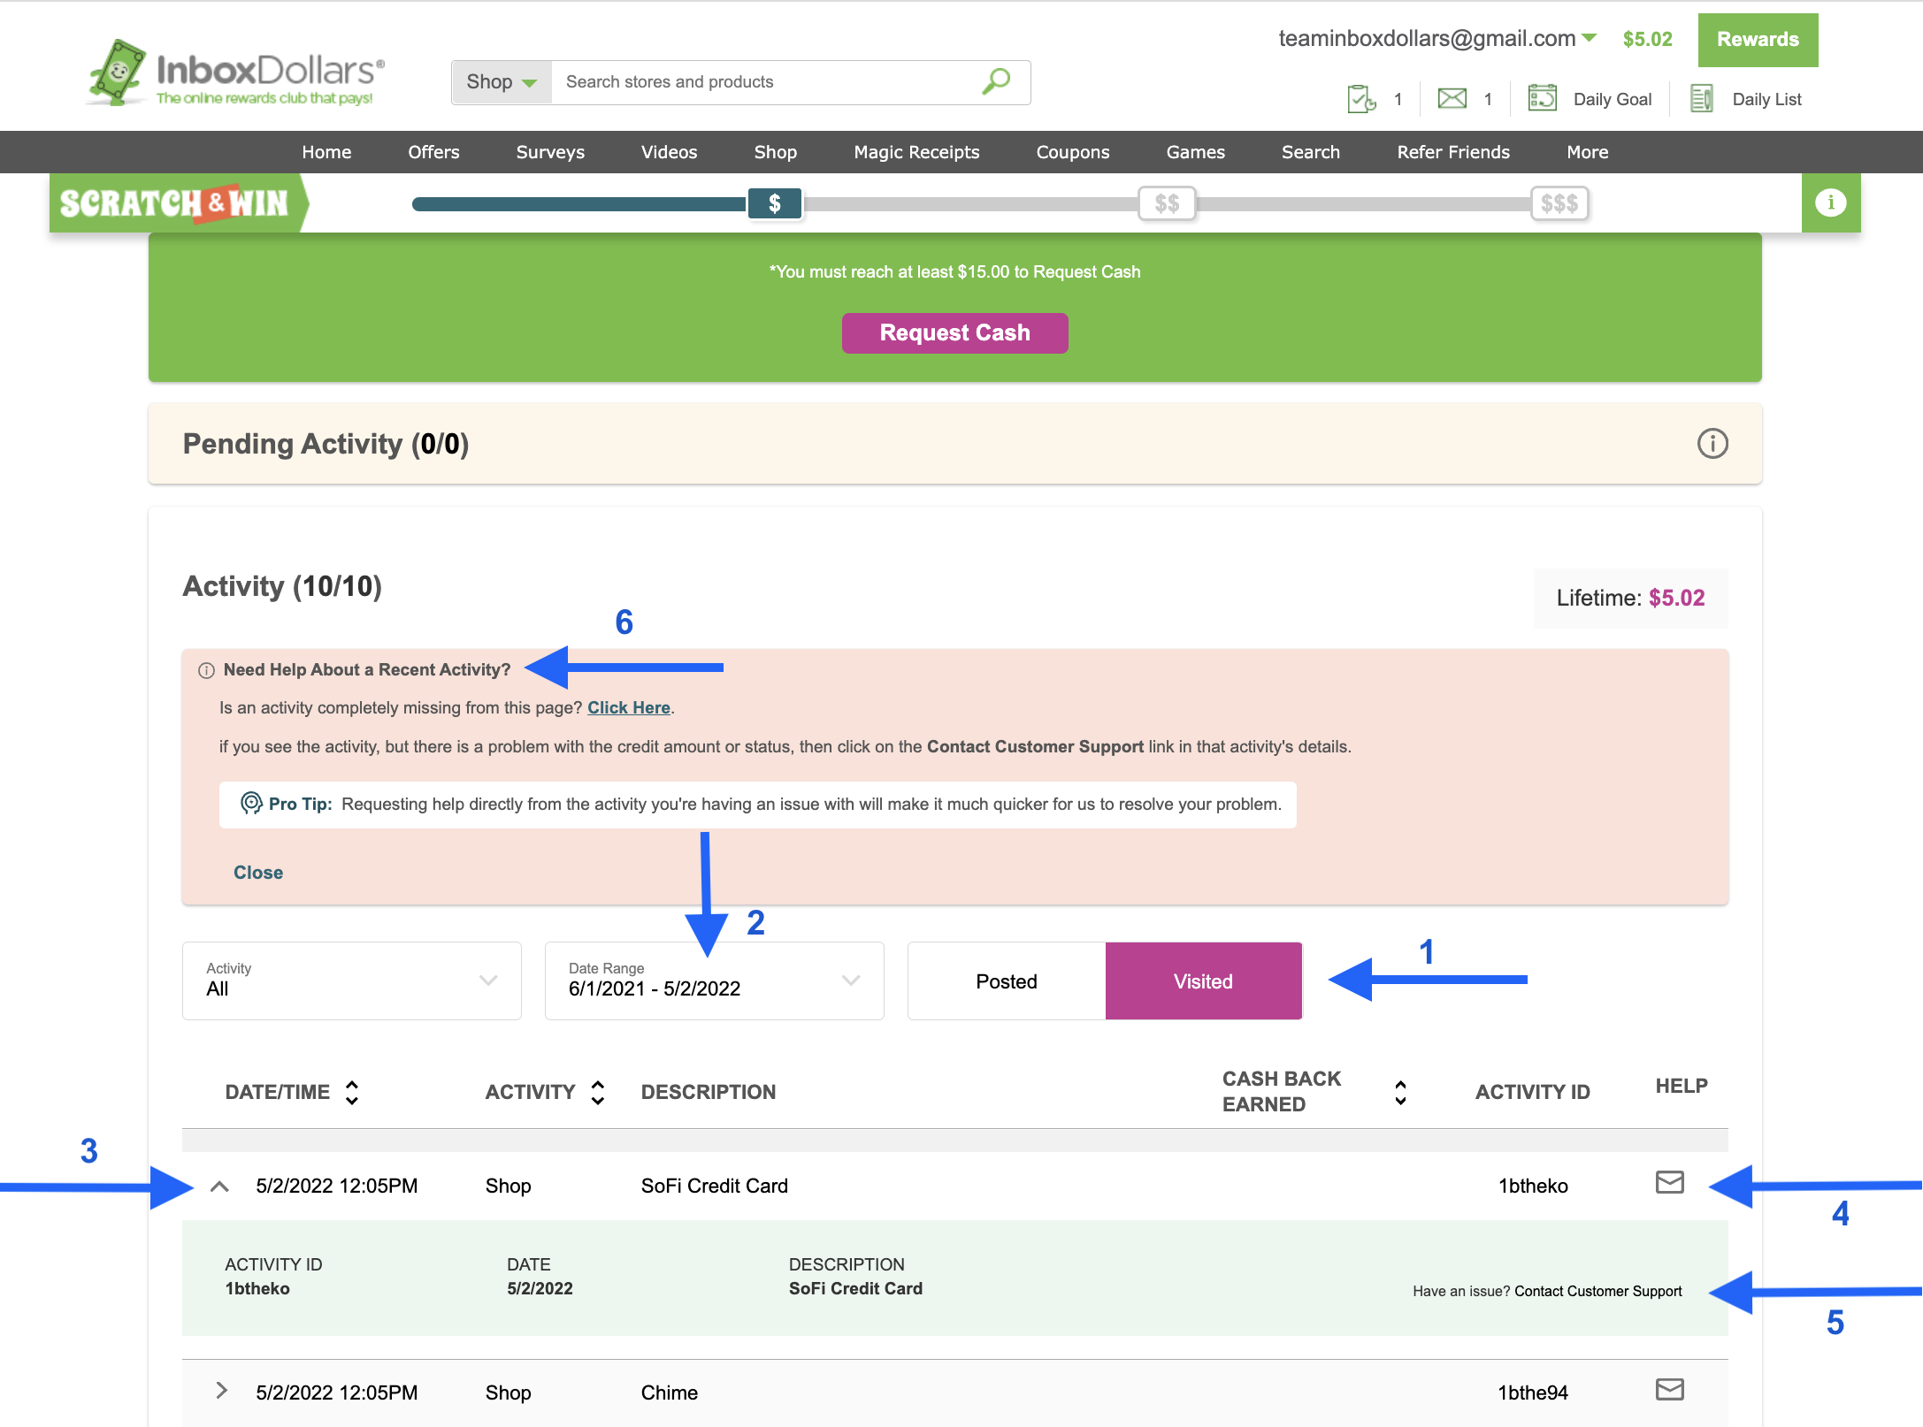Open the Shop search category dropdown
The height and width of the screenshot is (1427, 1923).
(x=502, y=81)
